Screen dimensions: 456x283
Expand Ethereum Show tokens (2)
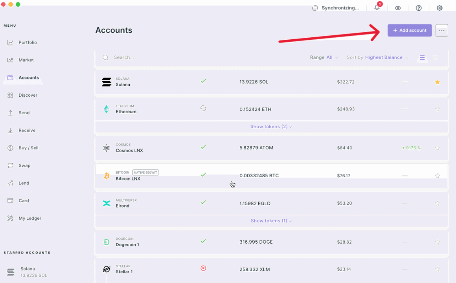(x=271, y=127)
